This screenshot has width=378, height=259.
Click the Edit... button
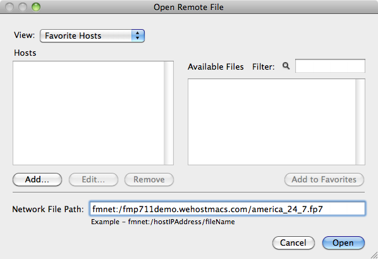coord(94,179)
